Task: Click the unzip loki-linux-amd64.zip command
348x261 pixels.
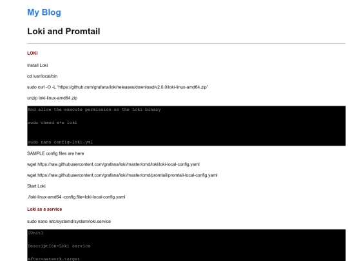Action: (x=52, y=98)
